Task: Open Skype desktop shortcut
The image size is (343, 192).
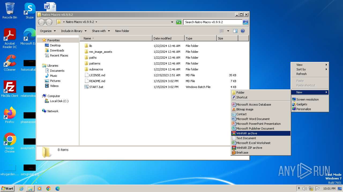Action: (30, 11)
